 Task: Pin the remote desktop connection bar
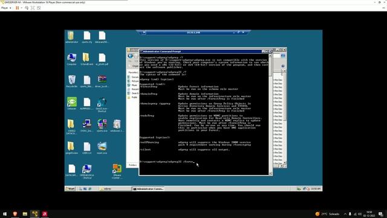tap(144, 32)
